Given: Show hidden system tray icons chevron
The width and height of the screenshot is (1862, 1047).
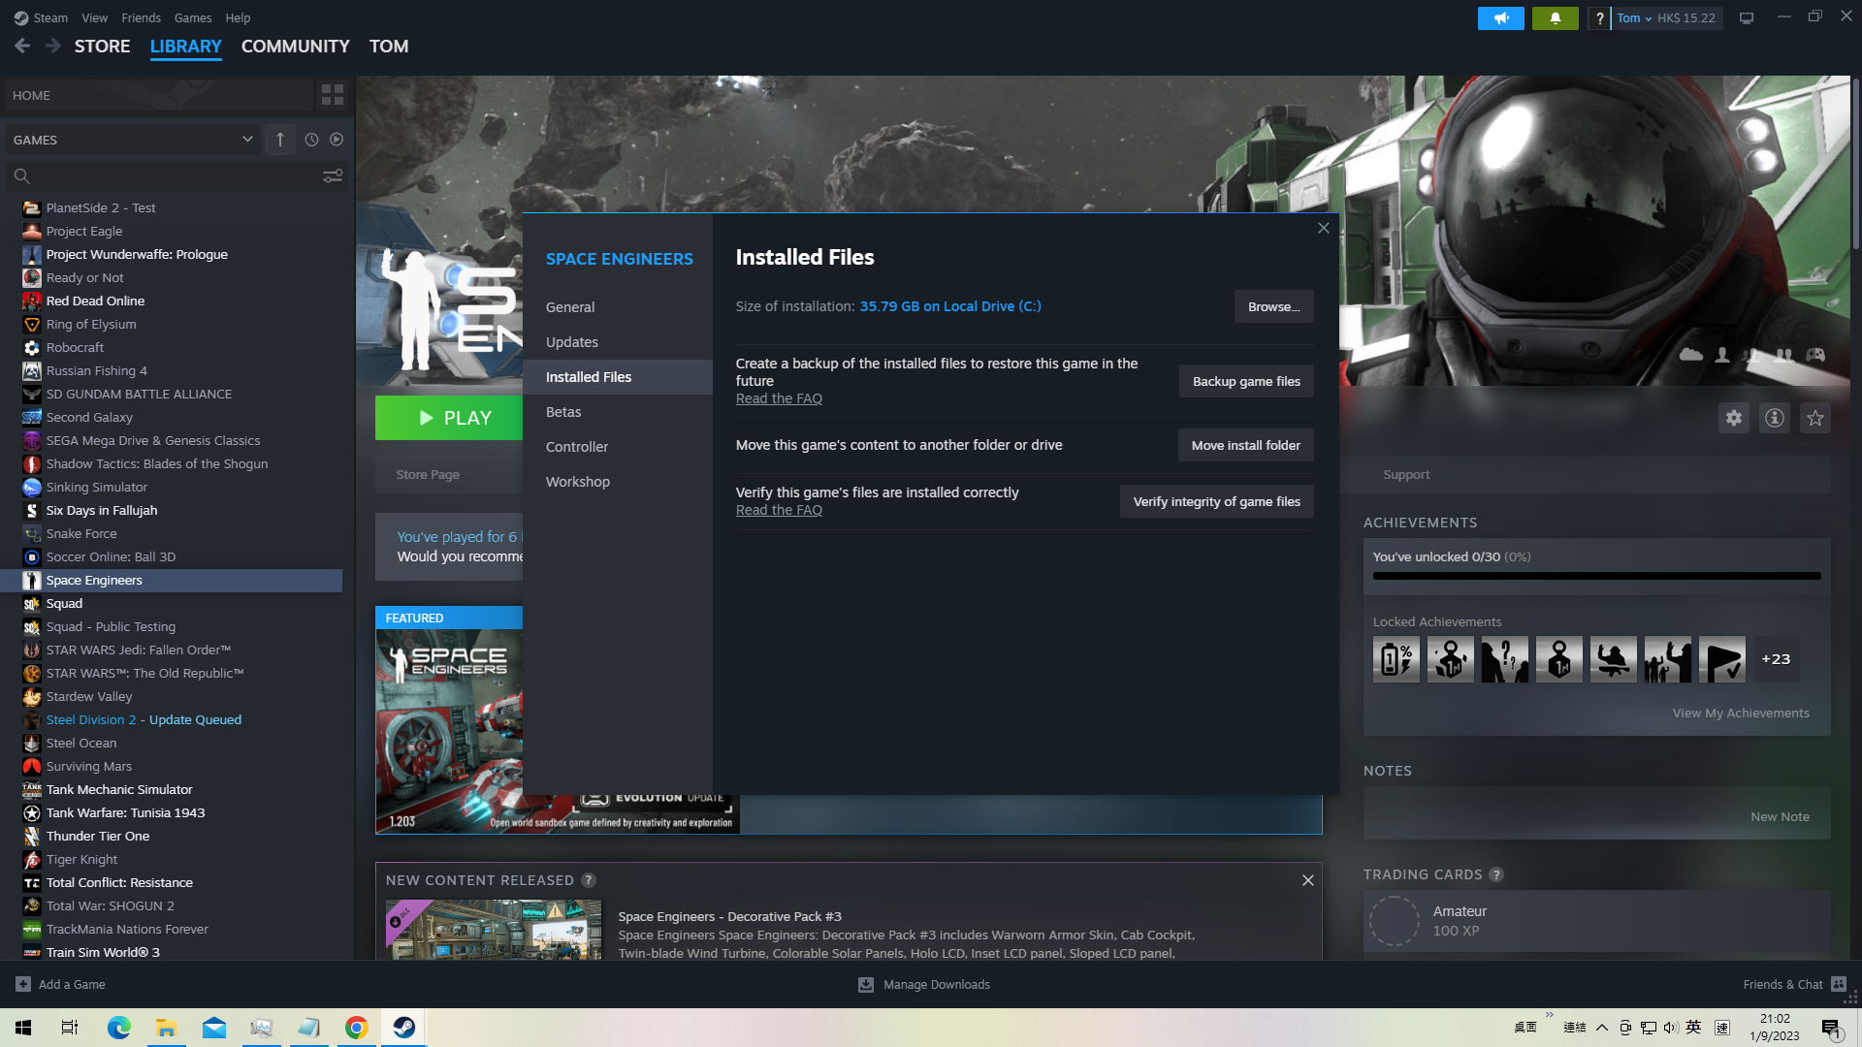Looking at the screenshot, I should click(1601, 1028).
